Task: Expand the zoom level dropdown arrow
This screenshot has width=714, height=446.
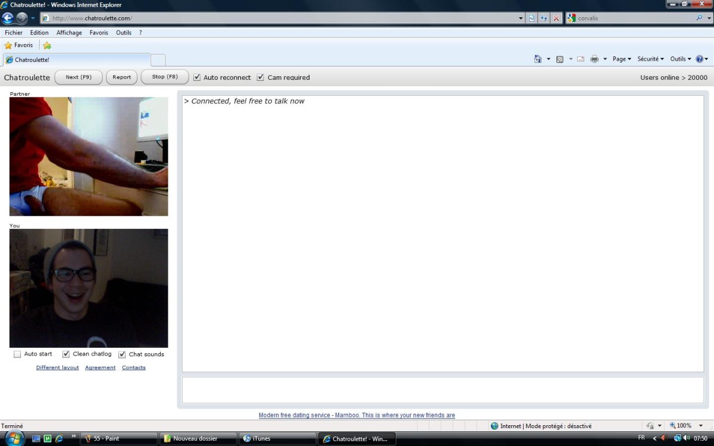Action: click(701, 426)
